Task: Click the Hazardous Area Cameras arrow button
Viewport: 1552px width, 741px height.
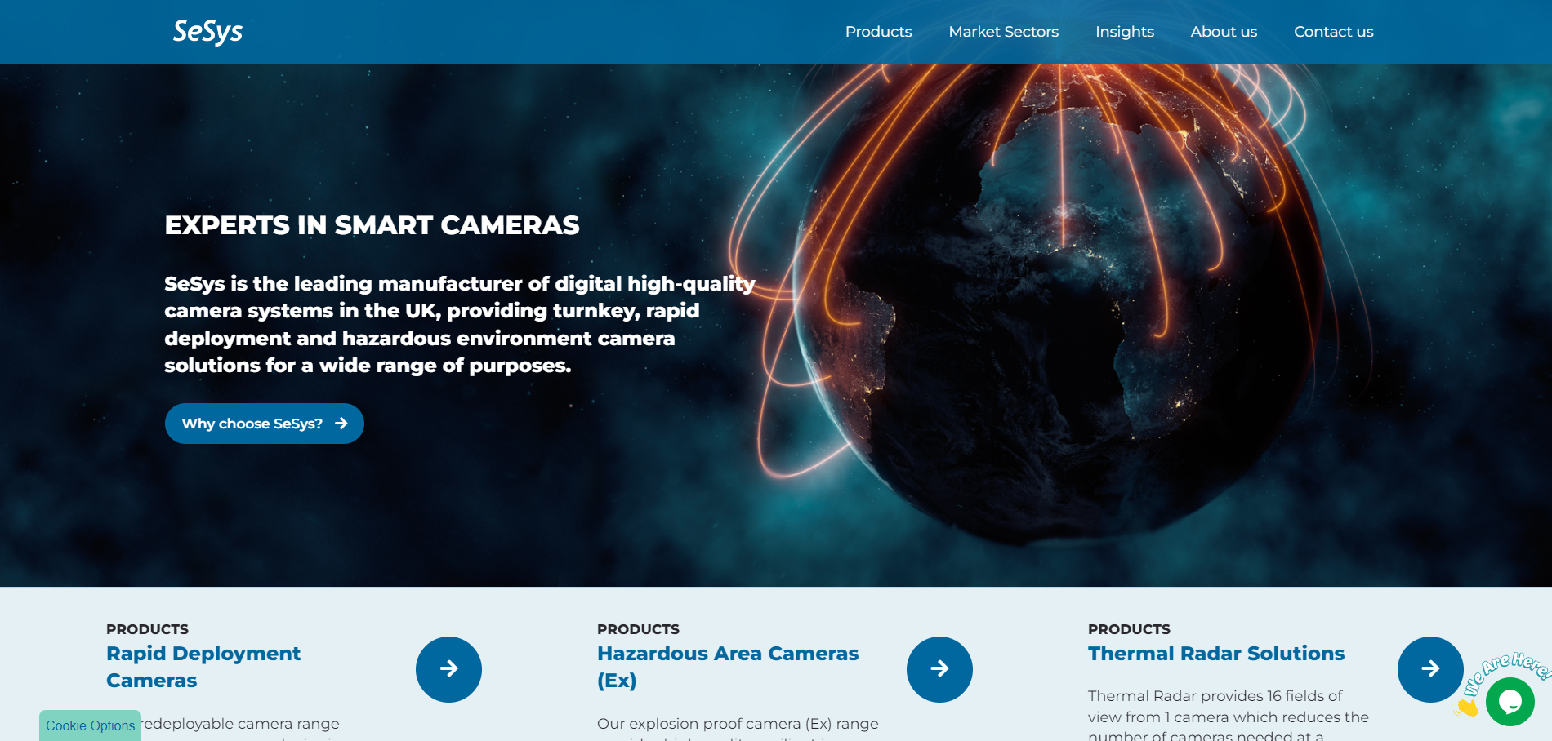Action: pyautogui.click(x=939, y=668)
